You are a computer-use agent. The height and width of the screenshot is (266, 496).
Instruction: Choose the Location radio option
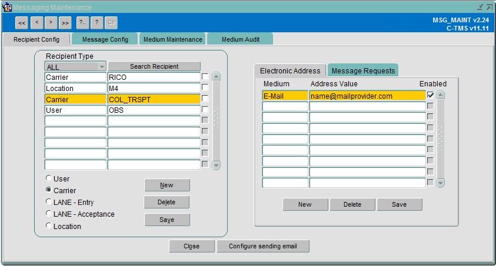coord(49,225)
